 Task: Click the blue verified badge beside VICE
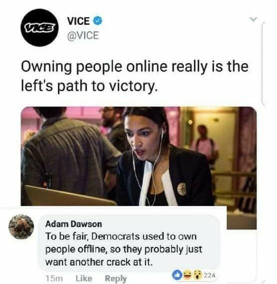98,21
